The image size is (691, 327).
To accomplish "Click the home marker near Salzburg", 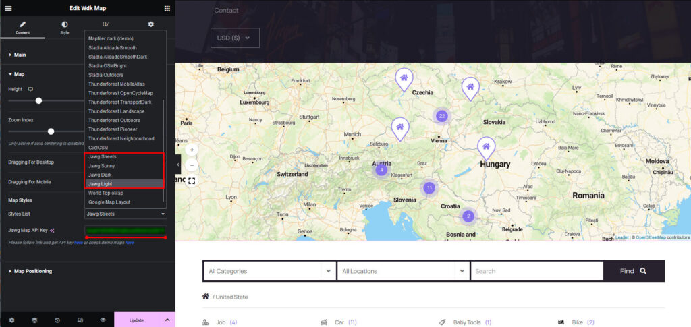I will [399, 129].
